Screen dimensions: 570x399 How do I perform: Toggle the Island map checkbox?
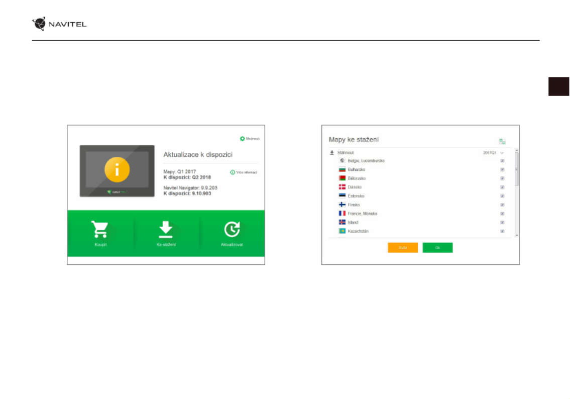[502, 222]
